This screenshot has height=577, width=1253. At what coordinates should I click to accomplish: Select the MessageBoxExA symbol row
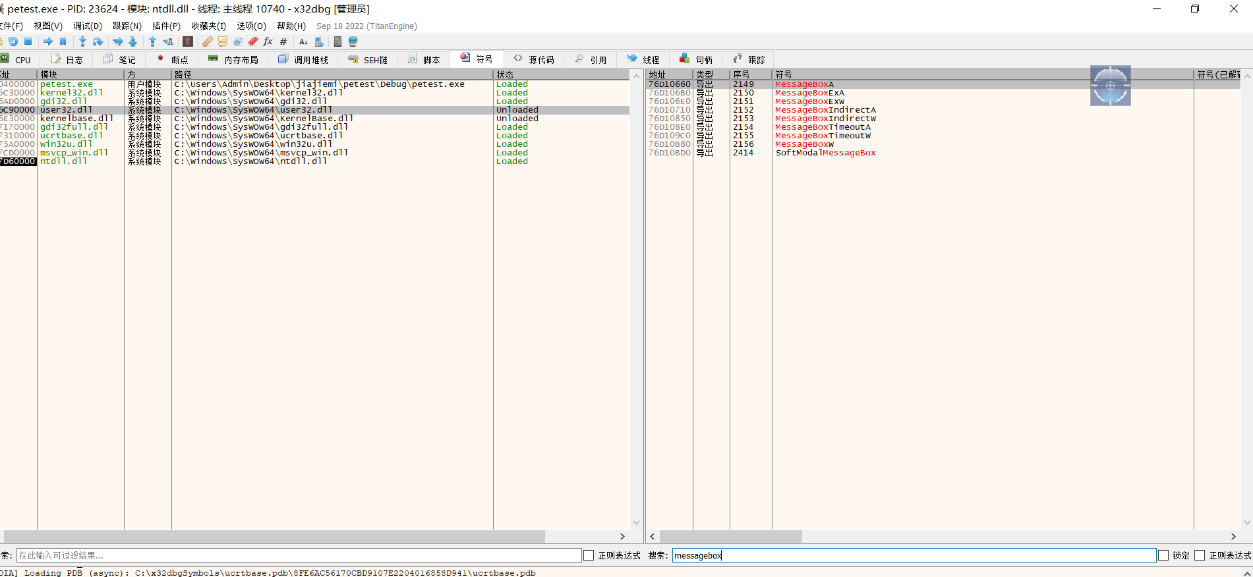pyautogui.click(x=944, y=93)
